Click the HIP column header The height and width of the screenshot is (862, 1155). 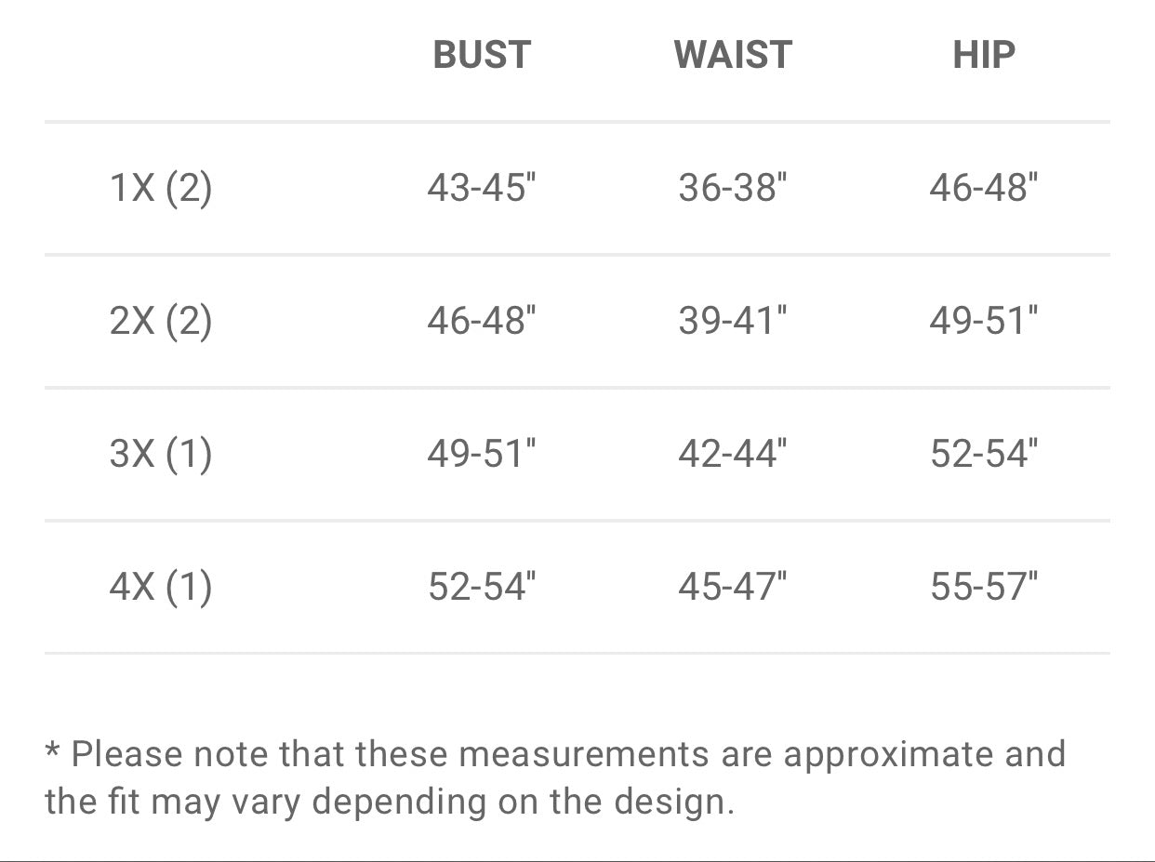pos(984,55)
